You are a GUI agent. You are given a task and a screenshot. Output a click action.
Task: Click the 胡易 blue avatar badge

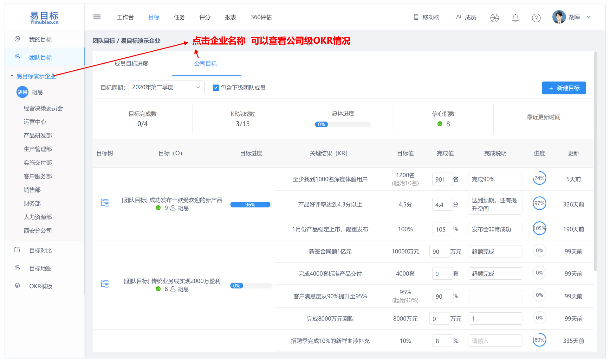point(22,92)
